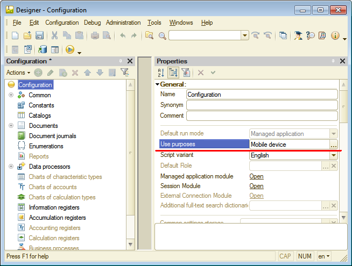The height and width of the screenshot is (266, 352).
Task: Open the Actions dropdown menu
Action: [18, 73]
